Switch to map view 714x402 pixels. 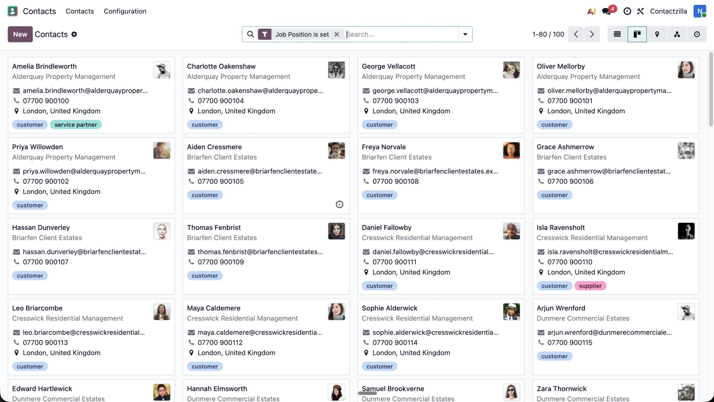[x=657, y=34]
